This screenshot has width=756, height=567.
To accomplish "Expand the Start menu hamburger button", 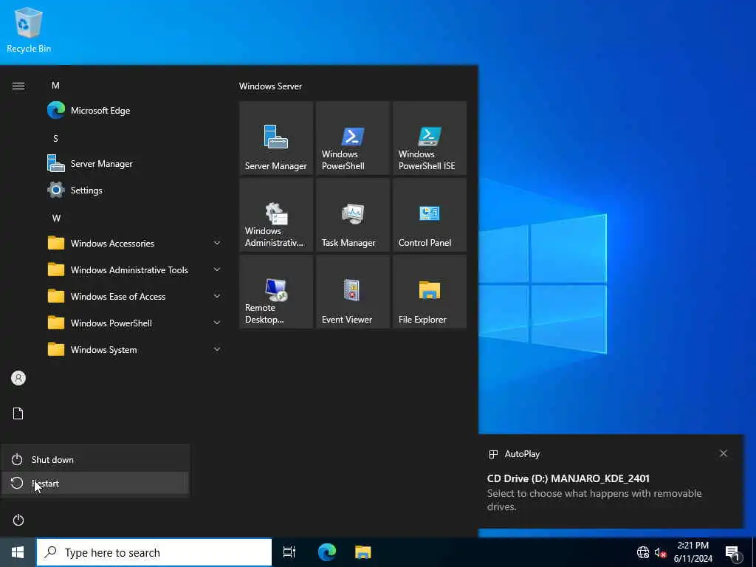I will click(x=18, y=86).
